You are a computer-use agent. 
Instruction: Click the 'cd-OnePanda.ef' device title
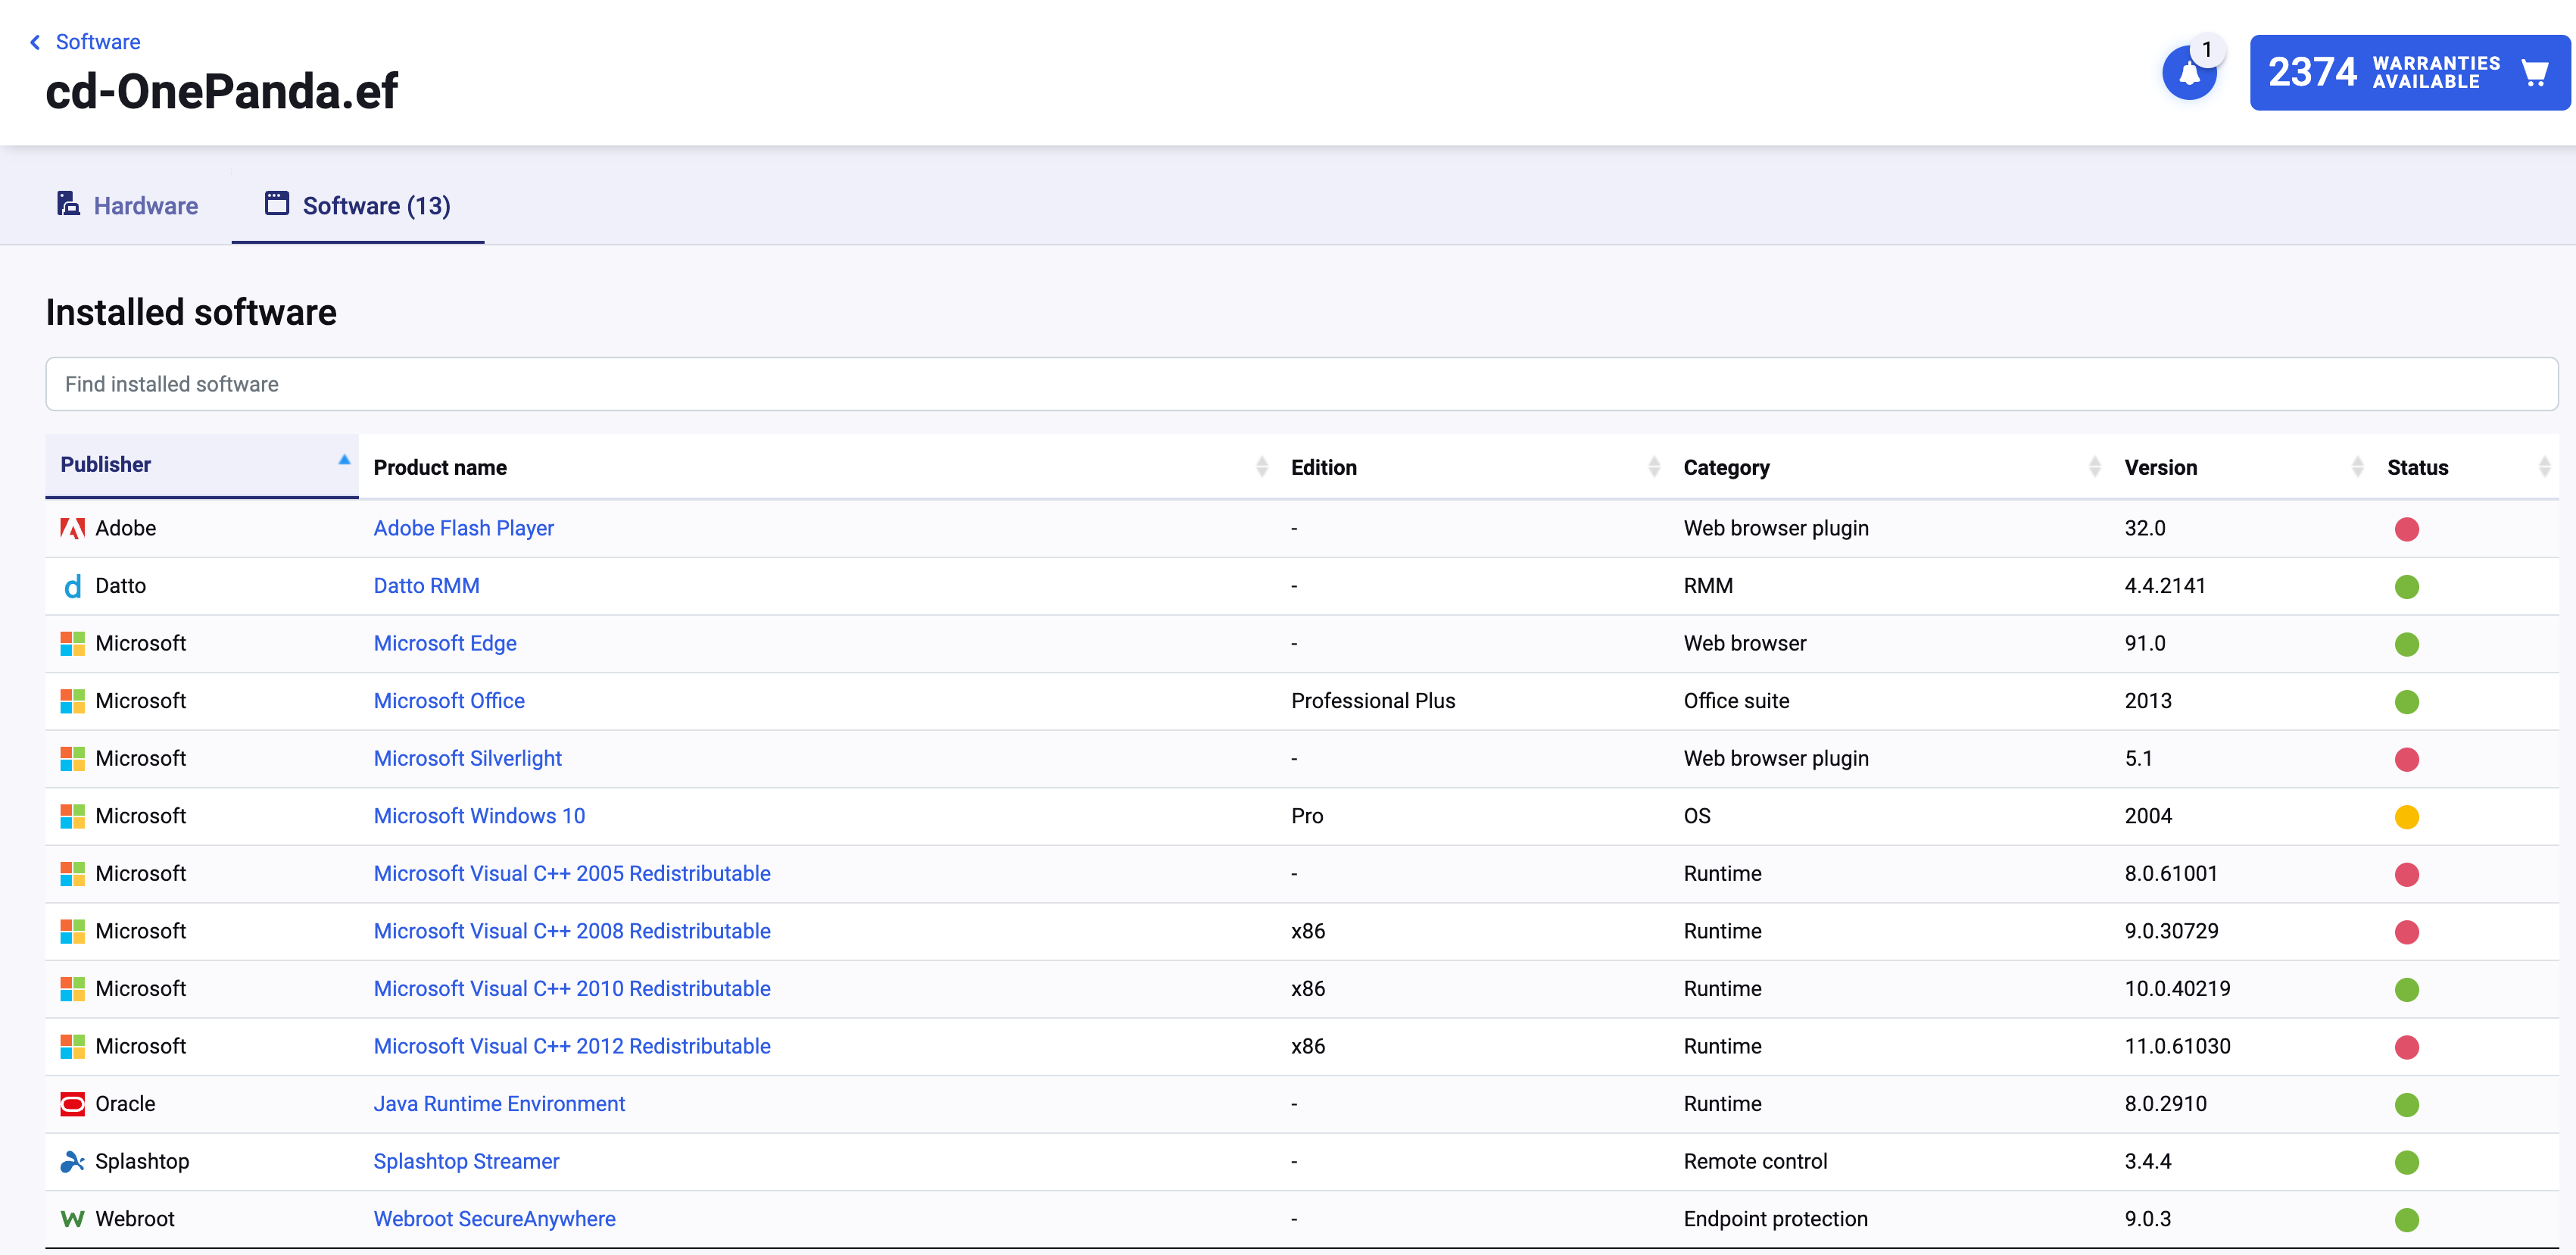pos(222,91)
